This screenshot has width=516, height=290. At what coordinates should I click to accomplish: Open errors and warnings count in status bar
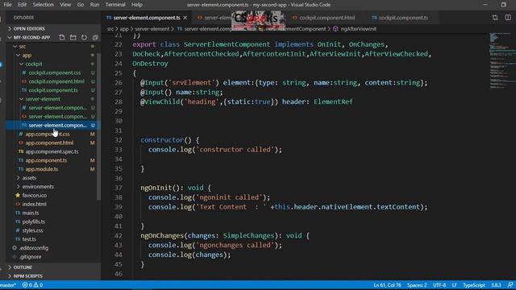click(x=32, y=285)
